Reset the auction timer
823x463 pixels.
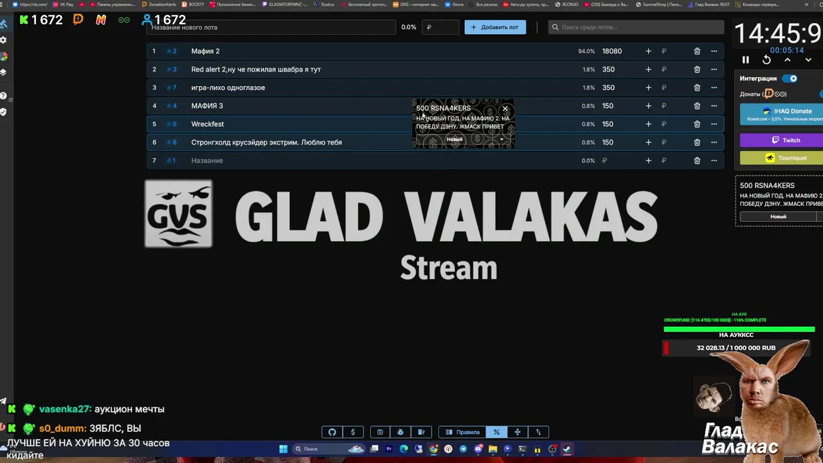click(766, 60)
